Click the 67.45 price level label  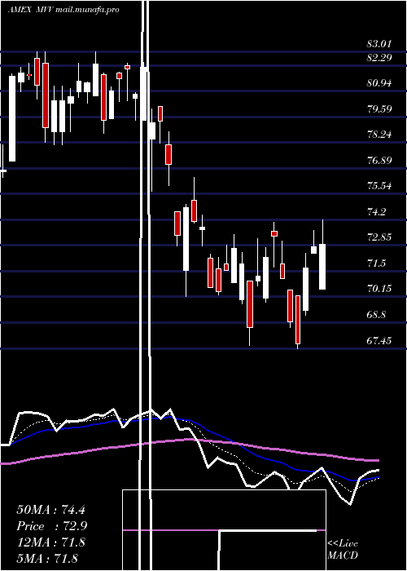pyautogui.click(x=379, y=340)
